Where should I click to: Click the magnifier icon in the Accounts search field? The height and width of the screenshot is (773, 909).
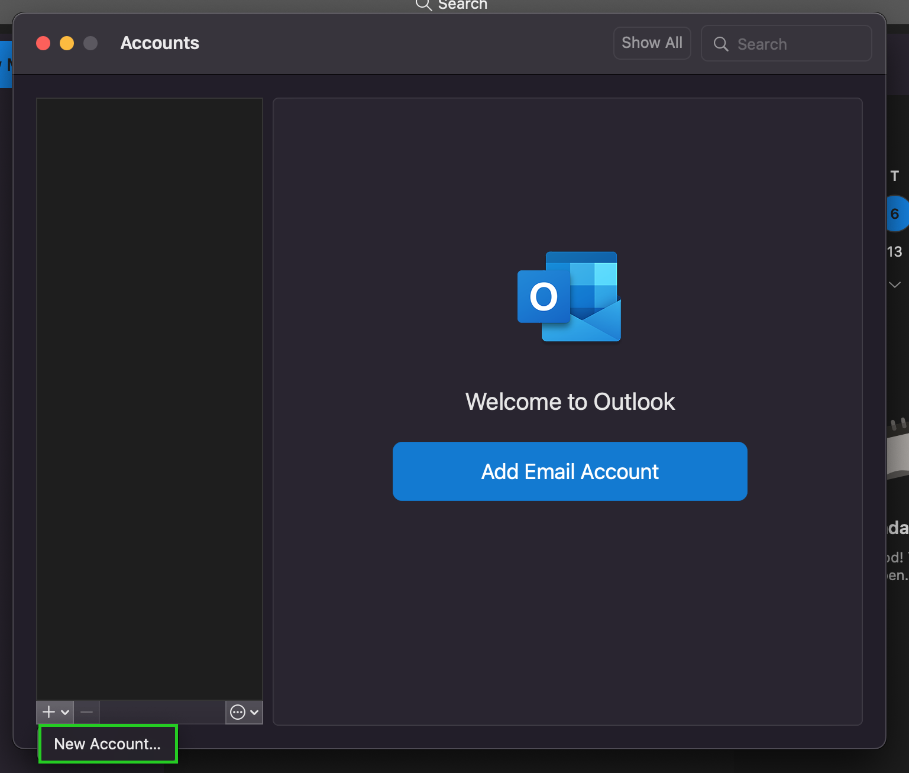(720, 44)
